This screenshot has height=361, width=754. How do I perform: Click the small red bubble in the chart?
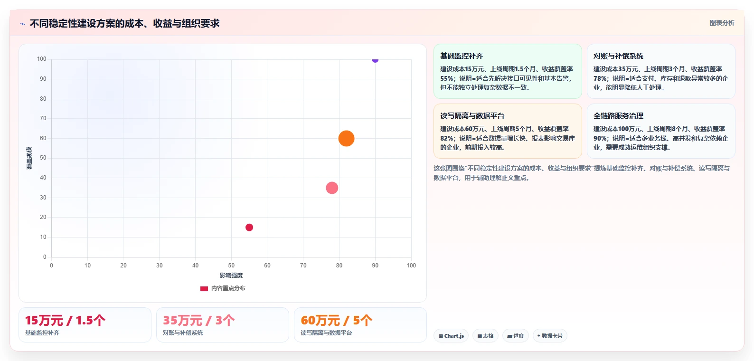pos(249,228)
